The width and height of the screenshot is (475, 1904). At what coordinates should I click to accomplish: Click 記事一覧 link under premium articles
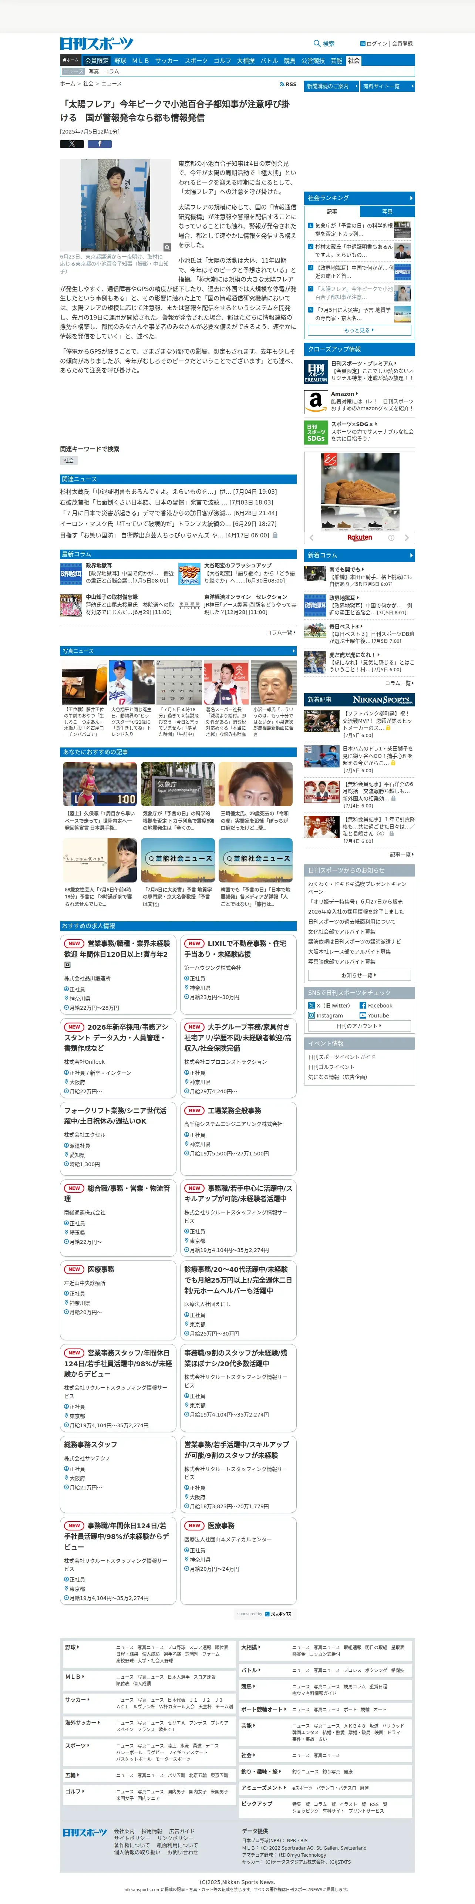(402, 854)
